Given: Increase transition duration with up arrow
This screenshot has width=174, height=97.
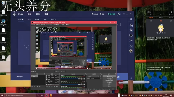Looking at the screenshot, I should (101, 78).
